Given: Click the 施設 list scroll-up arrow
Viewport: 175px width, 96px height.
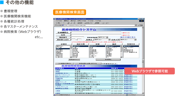Looking at the screenshot, I should coord(121,46).
